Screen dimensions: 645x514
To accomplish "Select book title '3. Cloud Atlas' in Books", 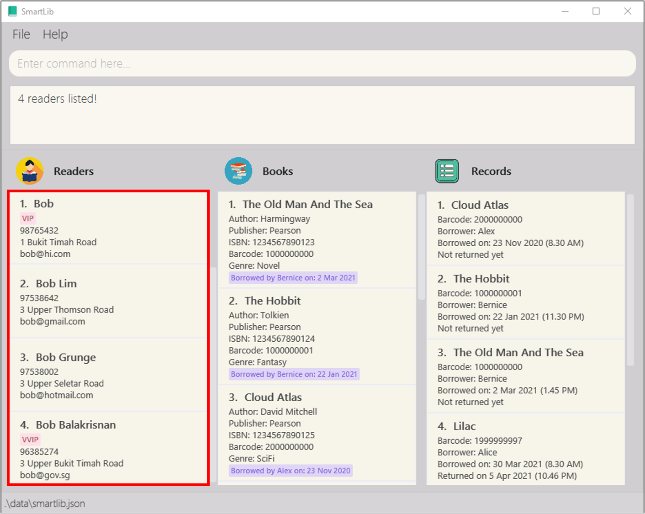I will pyautogui.click(x=265, y=397).
